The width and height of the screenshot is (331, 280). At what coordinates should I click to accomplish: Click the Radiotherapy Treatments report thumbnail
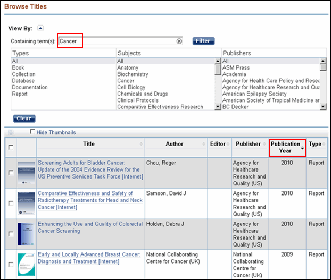point(27,203)
